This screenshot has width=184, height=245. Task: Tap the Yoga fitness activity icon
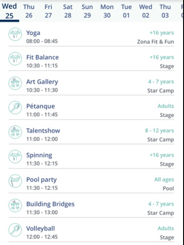(15, 34)
